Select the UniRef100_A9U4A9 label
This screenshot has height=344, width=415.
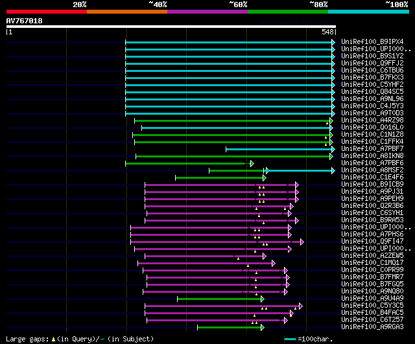372,299
